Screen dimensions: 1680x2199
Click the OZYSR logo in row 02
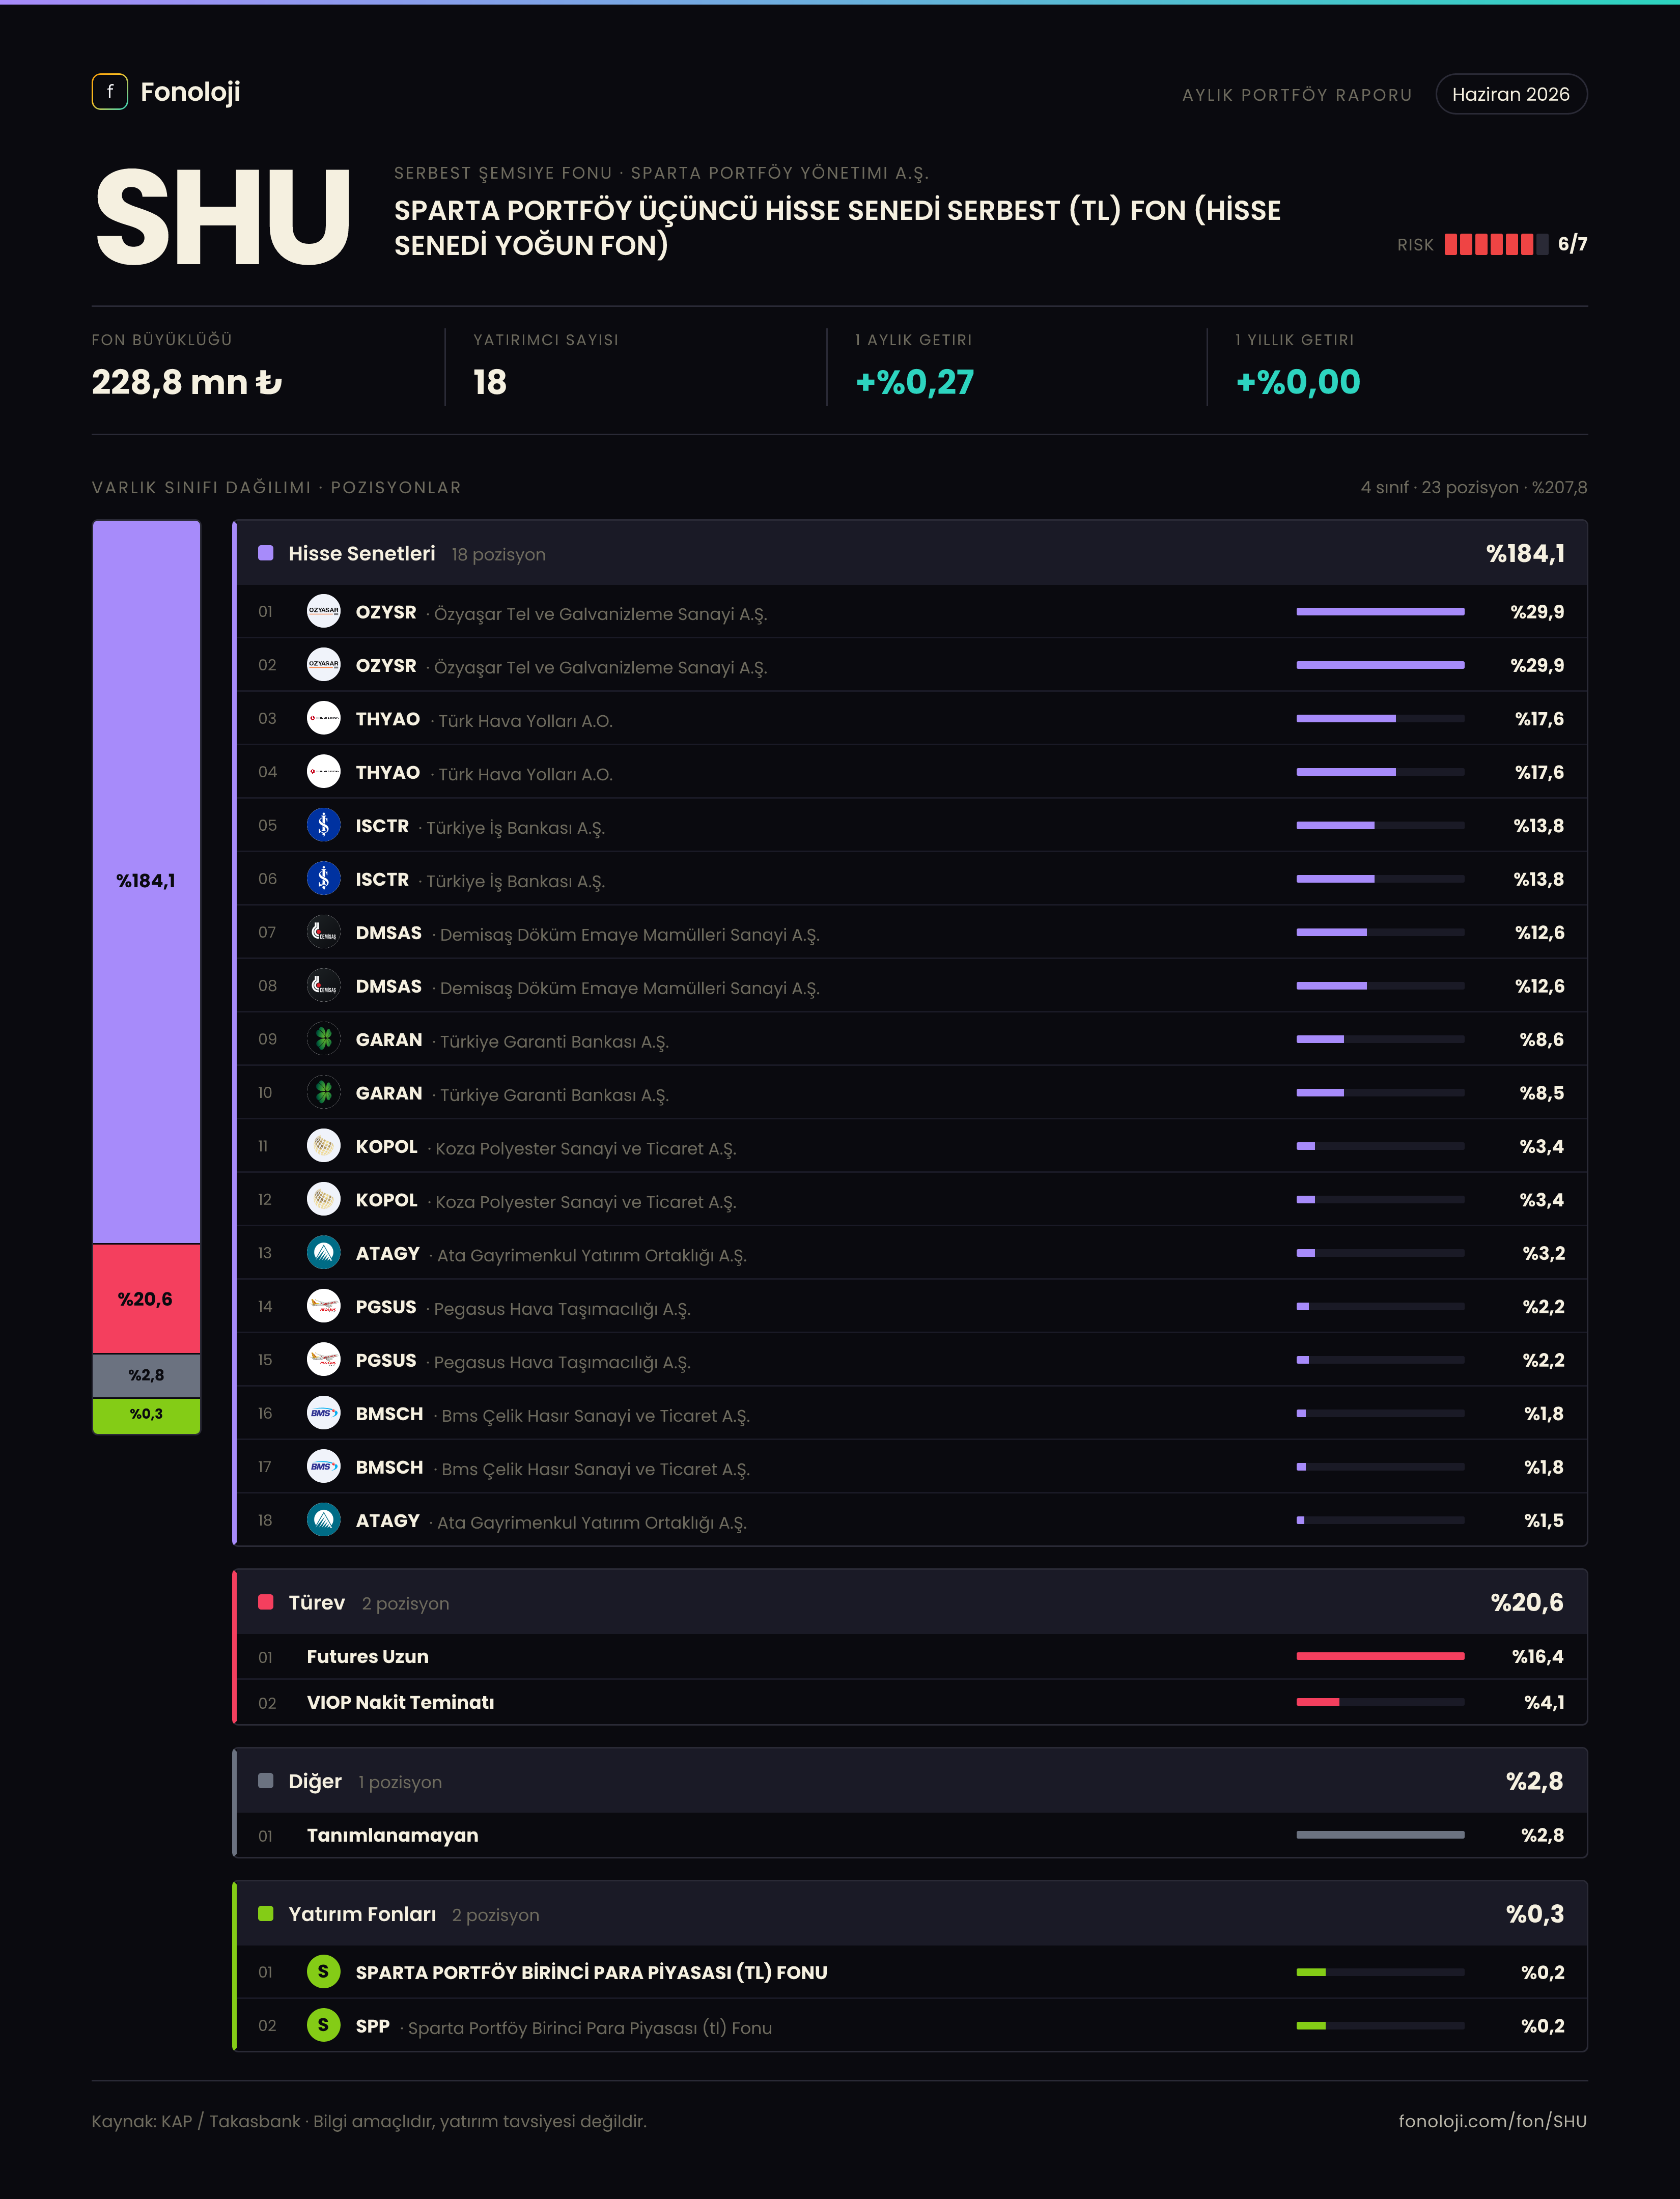click(323, 665)
